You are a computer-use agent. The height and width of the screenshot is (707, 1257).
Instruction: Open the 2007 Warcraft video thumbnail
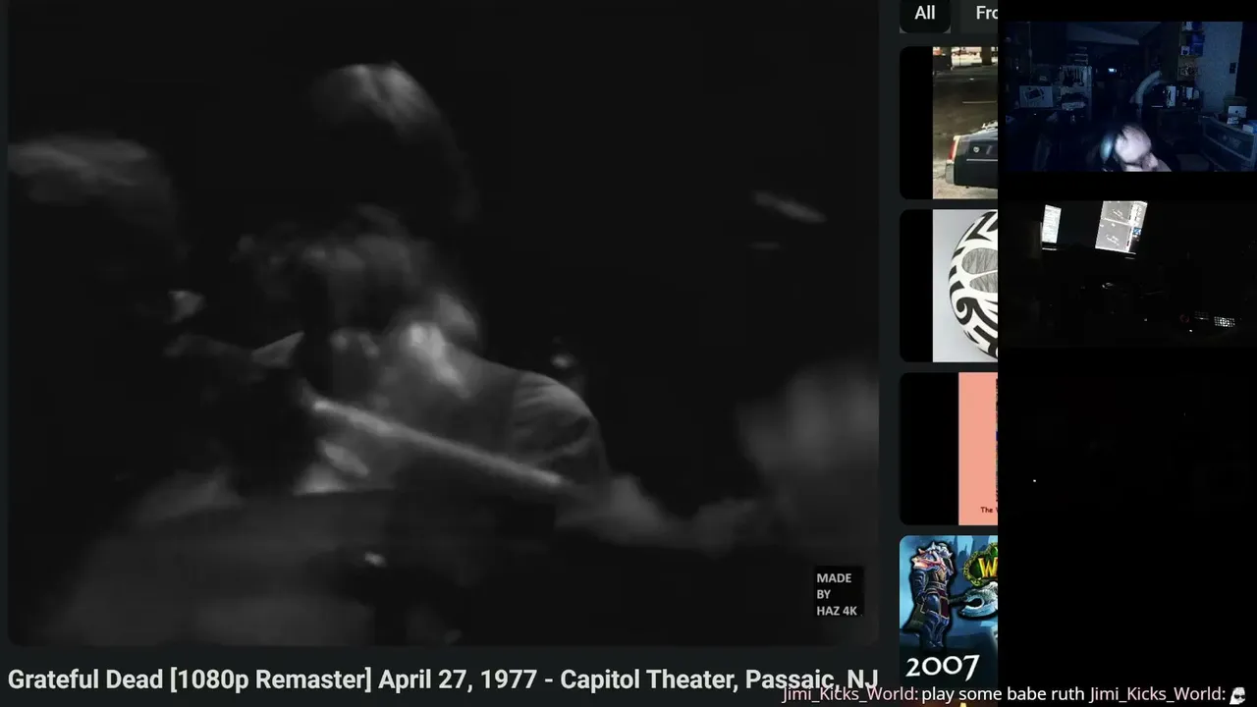949,611
